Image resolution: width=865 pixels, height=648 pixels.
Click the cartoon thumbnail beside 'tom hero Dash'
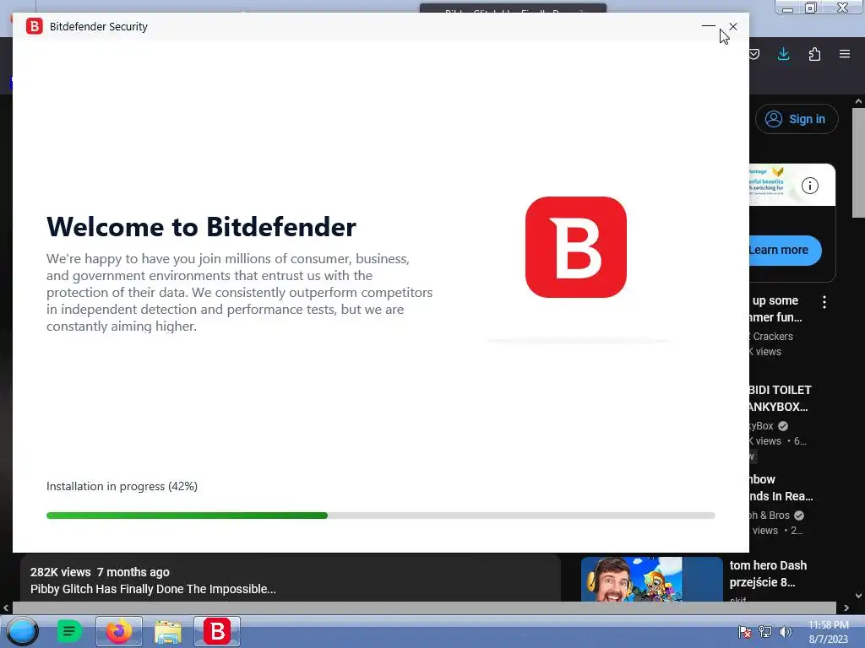point(651,579)
